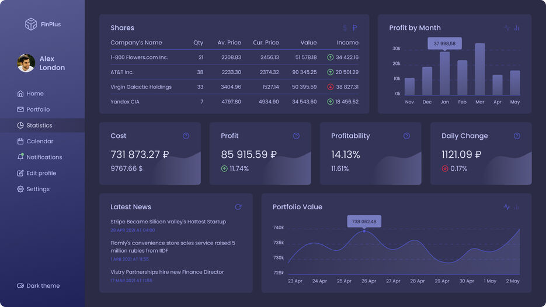The height and width of the screenshot is (307, 546).
Task: Click the Settings gear icon in sidebar
Action: coord(20,189)
